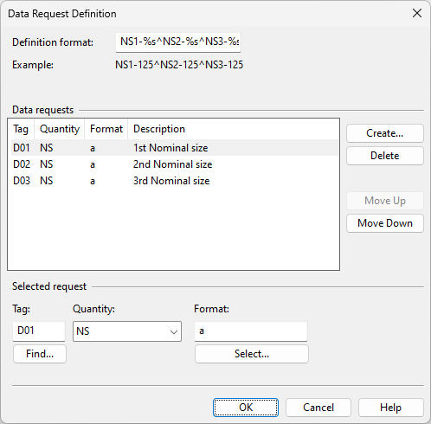The image size is (431, 424).
Task: Click the Find... button under Tag
Action: point(40,354)
